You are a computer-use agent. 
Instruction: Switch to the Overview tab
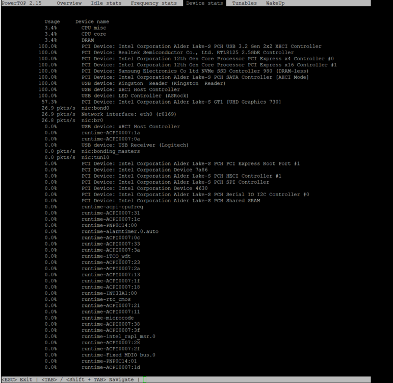[x=69, y=3]
